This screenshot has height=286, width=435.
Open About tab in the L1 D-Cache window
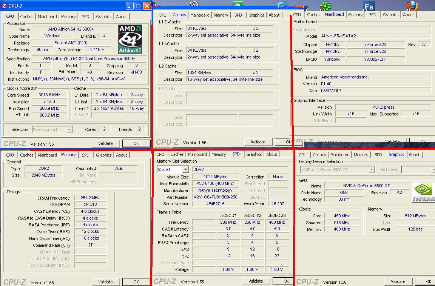tap(274, 15)
